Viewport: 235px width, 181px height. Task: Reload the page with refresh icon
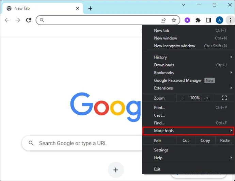[x=29, y=20]
